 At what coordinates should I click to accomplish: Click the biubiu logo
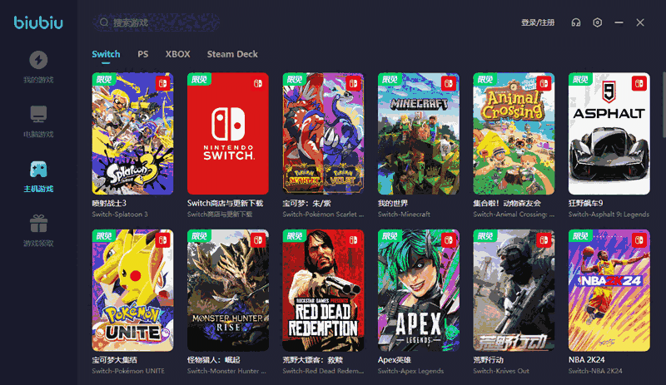tap(38, 22)
